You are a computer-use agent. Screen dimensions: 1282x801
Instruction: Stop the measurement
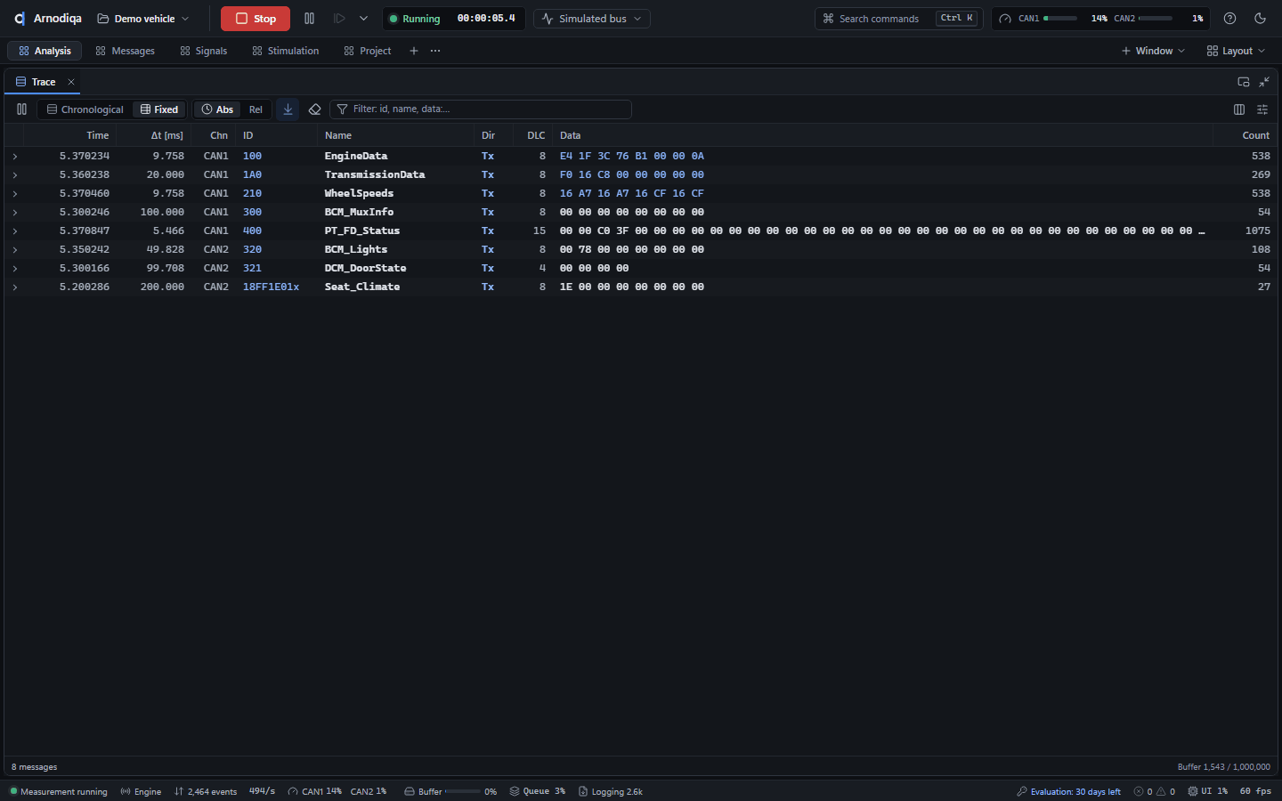256,19
